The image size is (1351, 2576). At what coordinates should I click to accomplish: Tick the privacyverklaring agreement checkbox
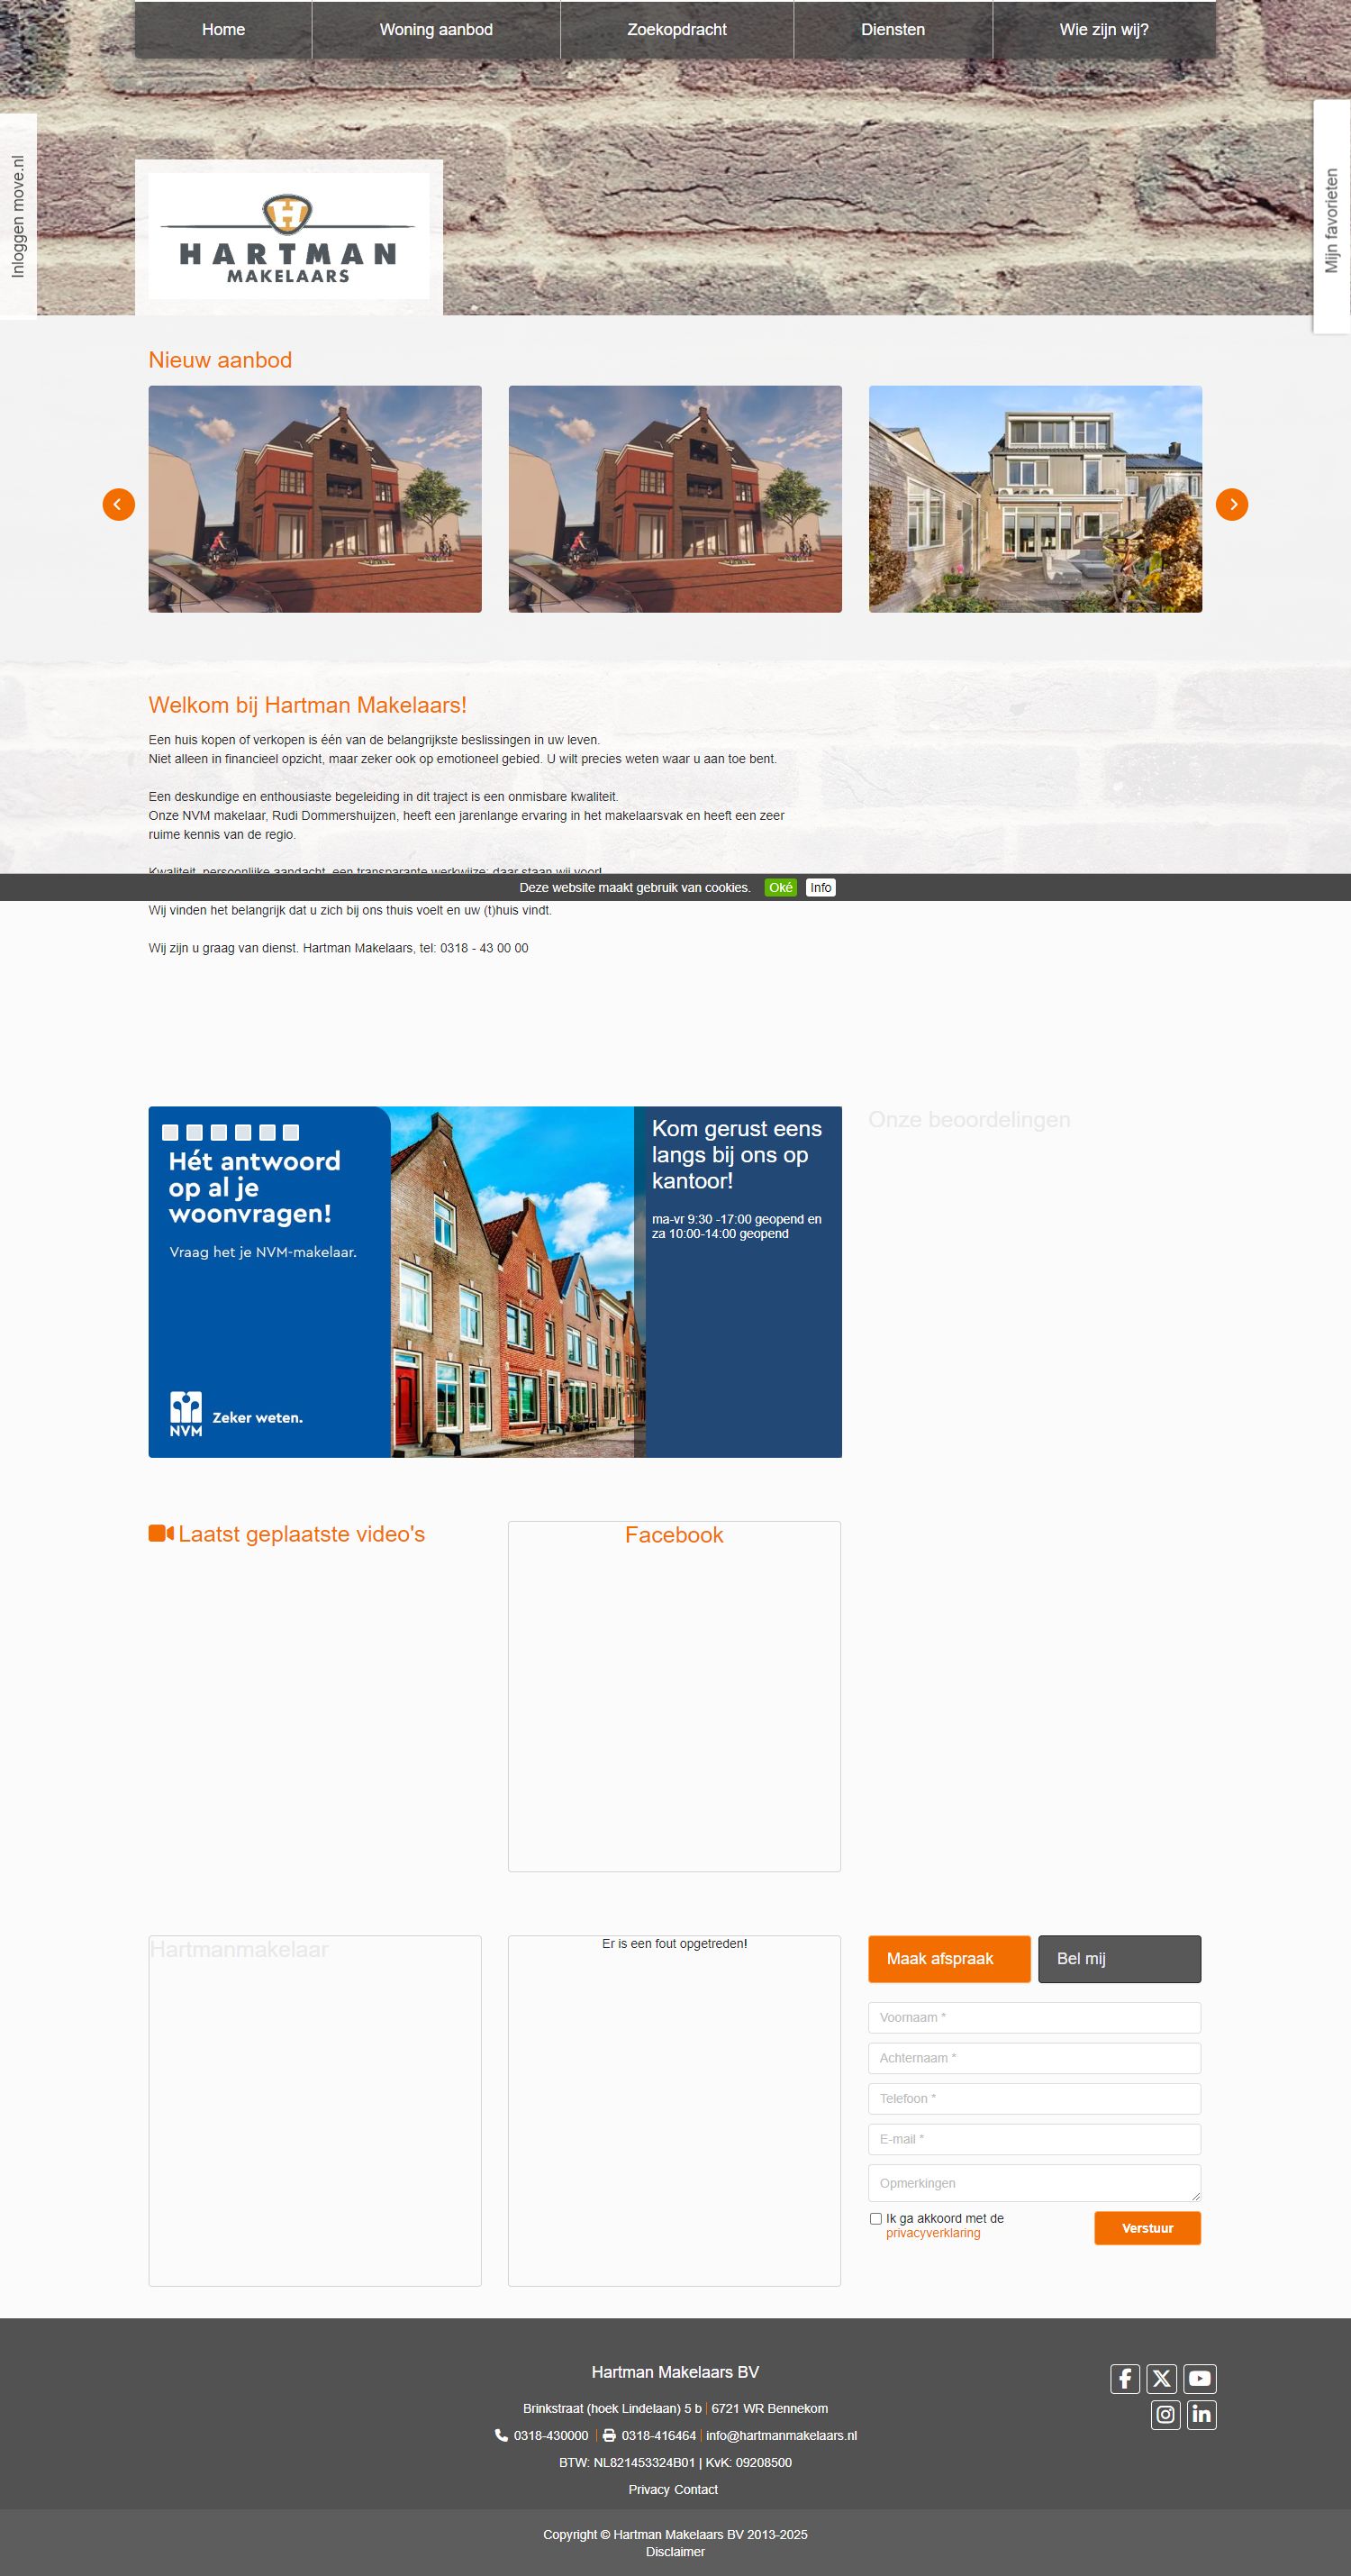click(875, 2218)
